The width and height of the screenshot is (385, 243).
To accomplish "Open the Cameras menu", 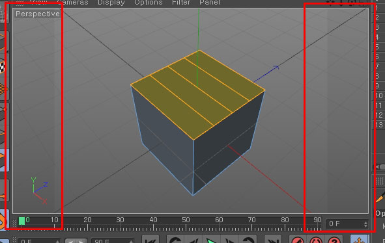I will point(72,3).
